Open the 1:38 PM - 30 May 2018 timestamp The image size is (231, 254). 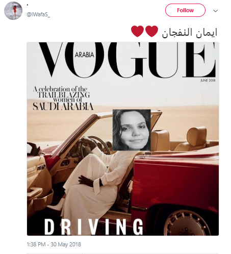(54, 244)
